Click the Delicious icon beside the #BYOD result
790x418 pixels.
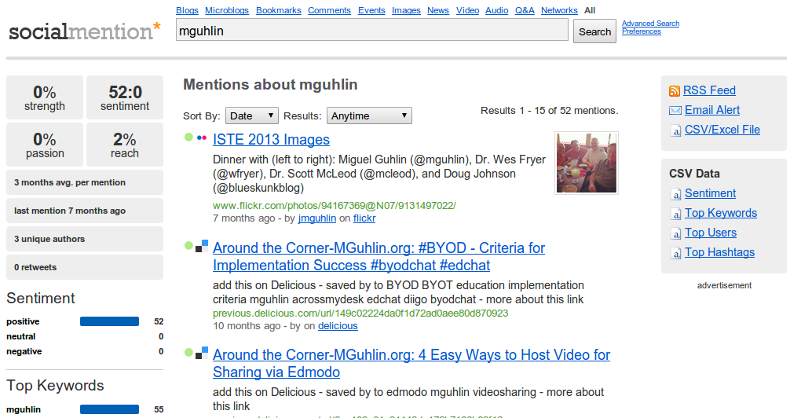[202, 246]
